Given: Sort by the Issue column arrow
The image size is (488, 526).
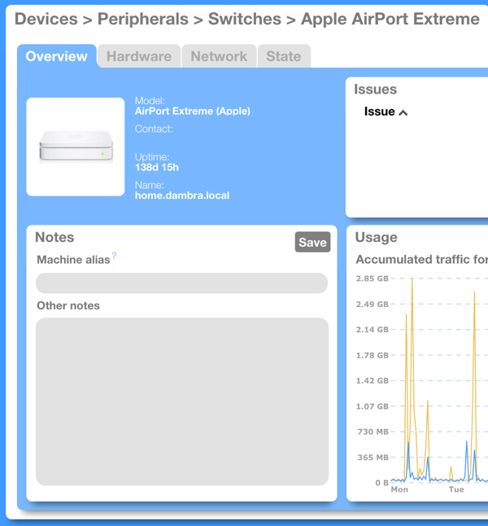Looking at the screenshot, I should pyautogui.click(x=403, y=112).
